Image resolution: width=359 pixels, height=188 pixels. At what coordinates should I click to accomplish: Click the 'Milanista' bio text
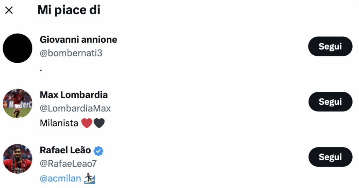click(59, 123)
